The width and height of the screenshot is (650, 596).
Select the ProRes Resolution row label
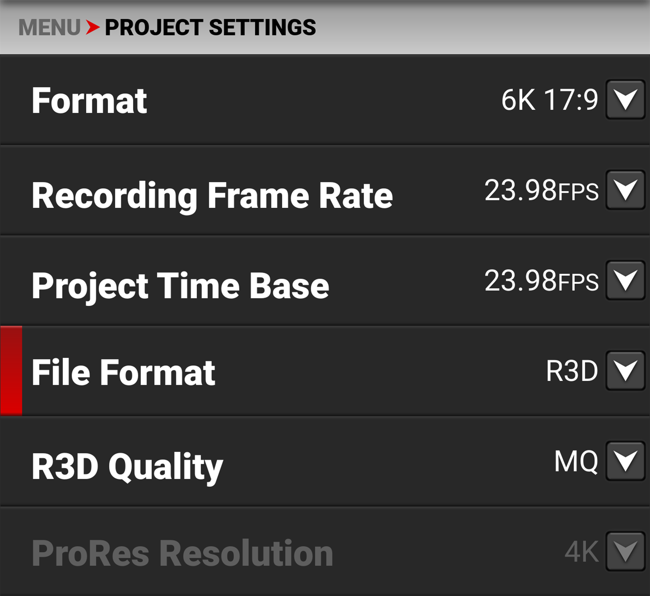[x=182, y=553]
